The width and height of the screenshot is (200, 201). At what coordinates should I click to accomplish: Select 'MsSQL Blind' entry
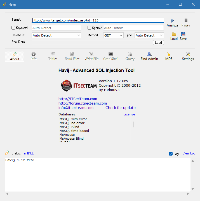pos(69,127)
